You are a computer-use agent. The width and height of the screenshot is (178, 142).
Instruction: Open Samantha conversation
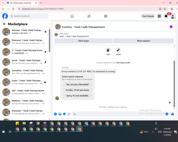pos(24,72)
